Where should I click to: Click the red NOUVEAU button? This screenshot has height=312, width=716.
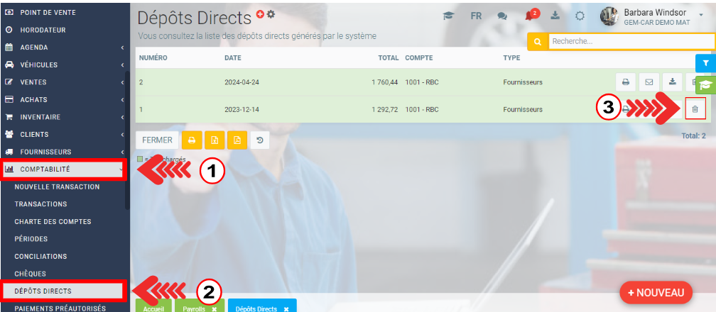coord(656,292)
